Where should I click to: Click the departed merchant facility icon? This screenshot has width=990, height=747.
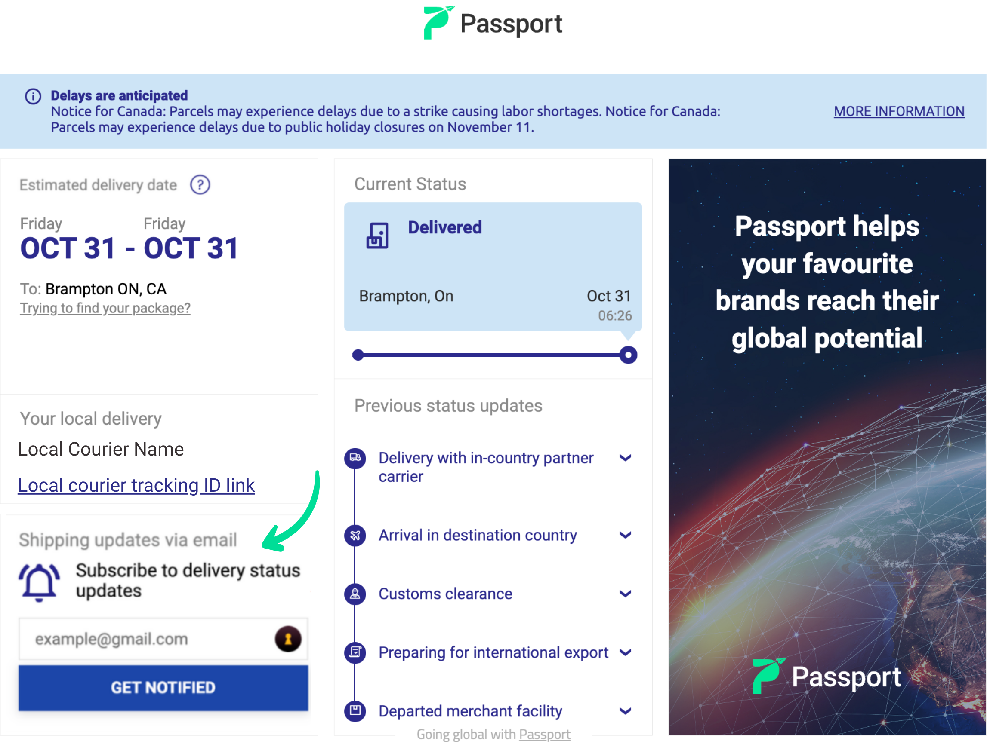(355, 711)
